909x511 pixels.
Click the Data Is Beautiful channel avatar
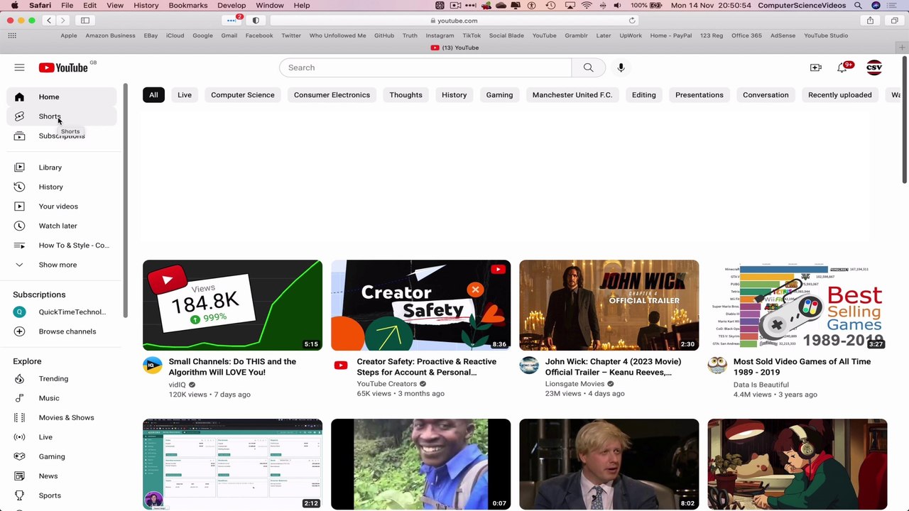[x=717, y=366]
